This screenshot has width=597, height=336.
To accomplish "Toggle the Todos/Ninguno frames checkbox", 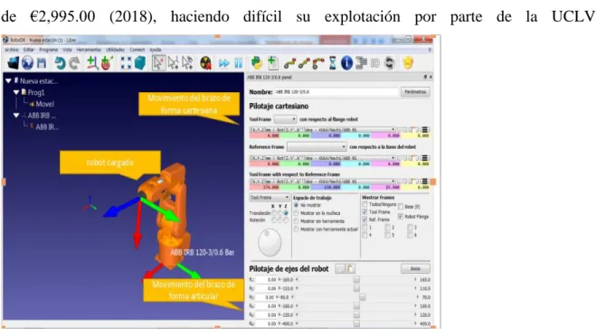I will click(365, 204).
